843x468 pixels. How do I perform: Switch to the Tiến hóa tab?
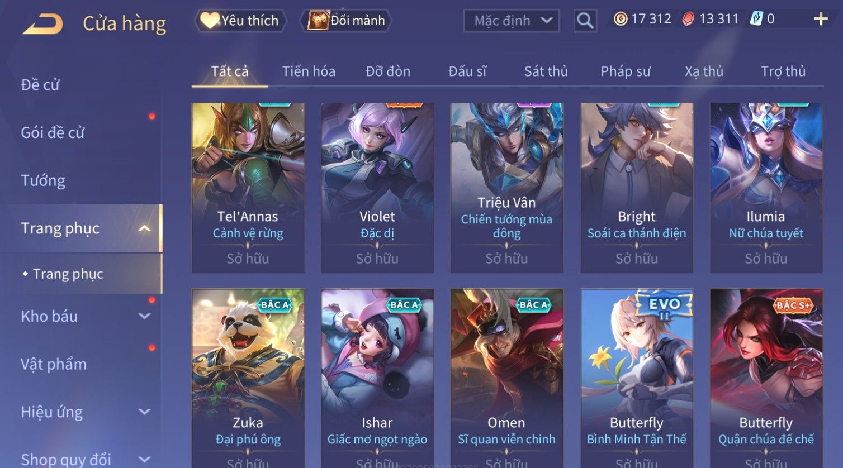(309, 71)
